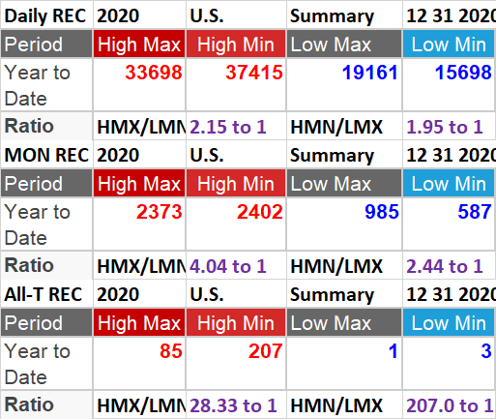The width and height of the screenshot is (496, 419).
Task: Select all-time High Min value 207
Action: [236, 363]
